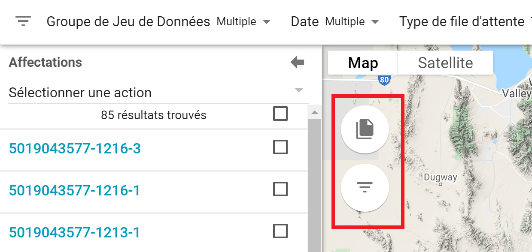Check the box for 5019043577-1216-3

[x=280, y=147]
